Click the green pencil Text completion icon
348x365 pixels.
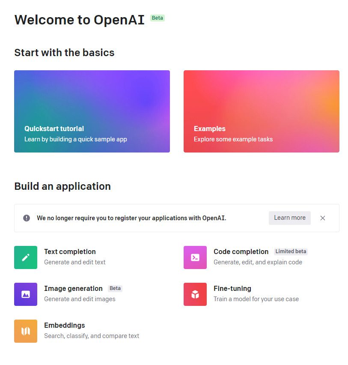pos(26,257)
